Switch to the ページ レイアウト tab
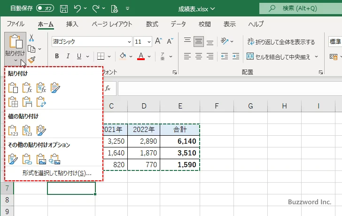This screenshot has width=342, height=216. tap(112, 24)
